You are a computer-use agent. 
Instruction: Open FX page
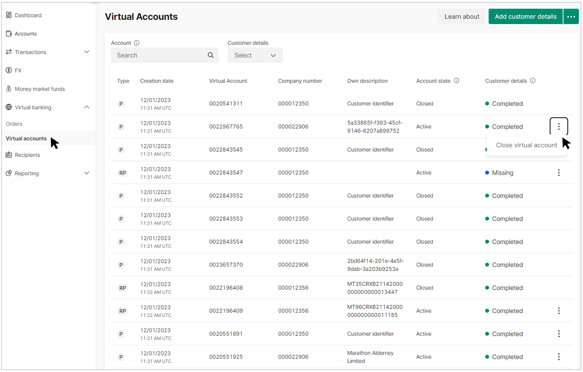[18, 70]
